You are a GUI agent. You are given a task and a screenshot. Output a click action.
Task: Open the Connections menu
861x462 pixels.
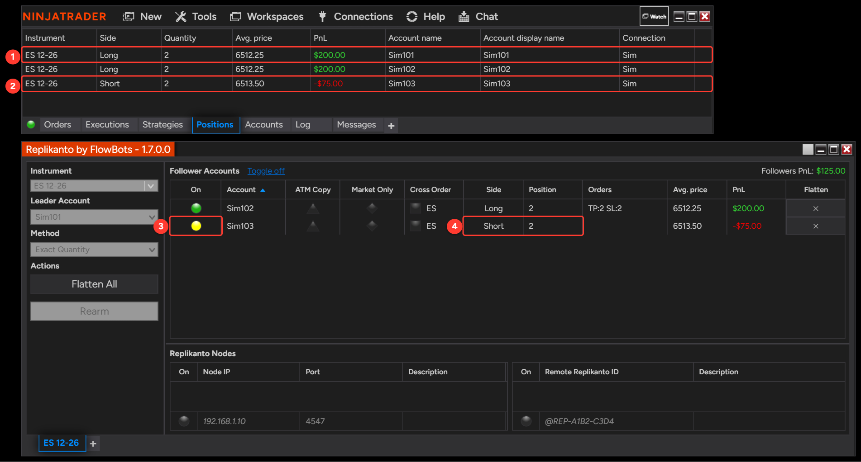click(355, 17)
